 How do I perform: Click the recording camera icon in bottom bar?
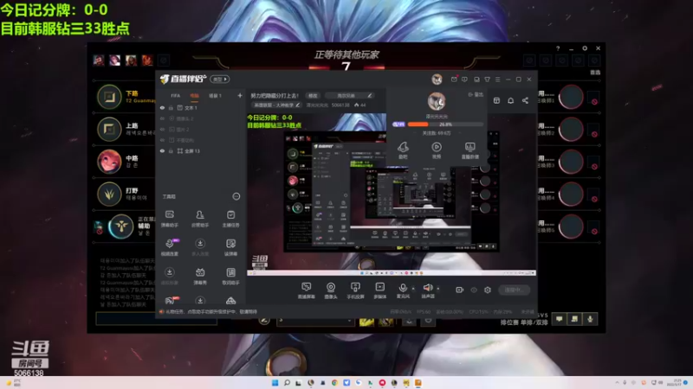point(460,290)
